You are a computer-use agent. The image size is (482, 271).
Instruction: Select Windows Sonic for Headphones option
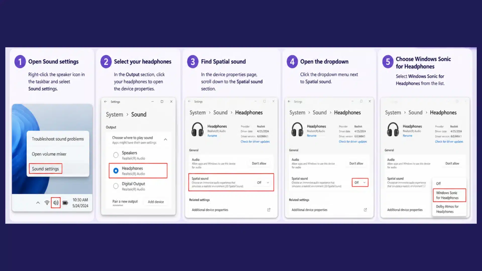[449, 195]
